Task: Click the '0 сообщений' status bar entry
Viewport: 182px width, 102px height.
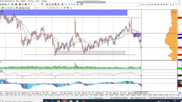Action: coord(98,98)
